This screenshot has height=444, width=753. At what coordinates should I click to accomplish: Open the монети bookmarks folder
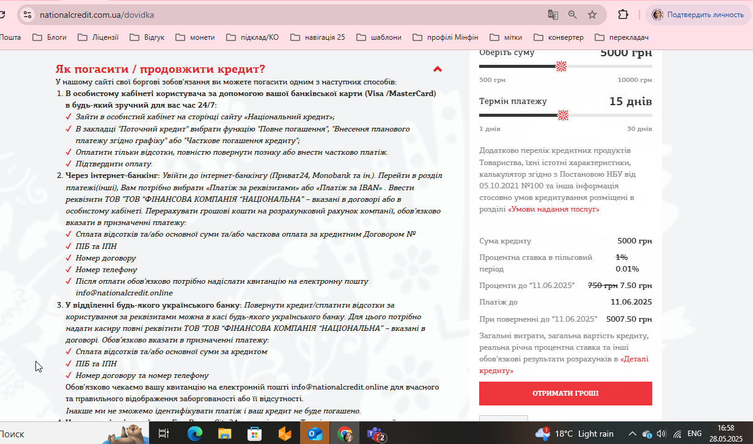pyautogui.click(x=195, y=37)
